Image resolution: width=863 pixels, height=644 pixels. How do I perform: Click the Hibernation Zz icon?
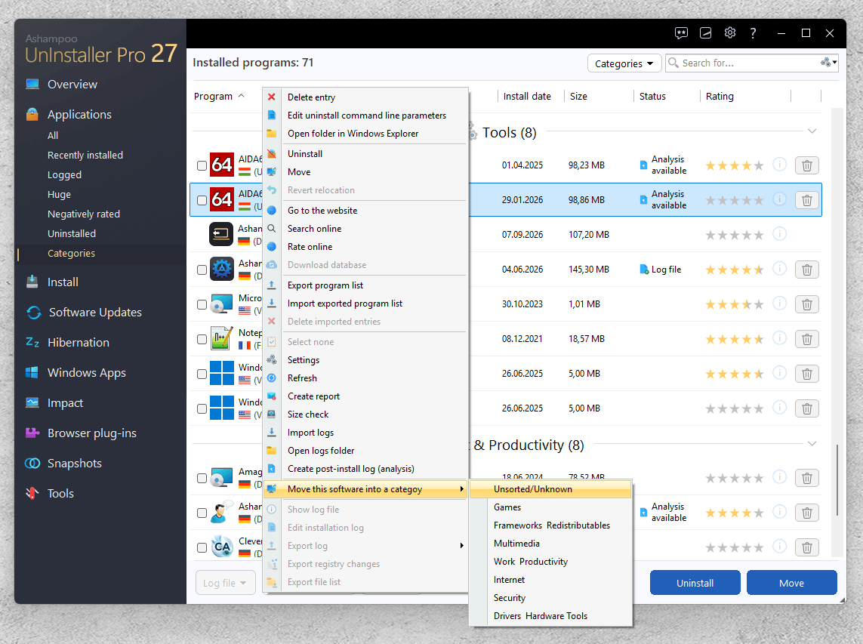pos(32,342)
